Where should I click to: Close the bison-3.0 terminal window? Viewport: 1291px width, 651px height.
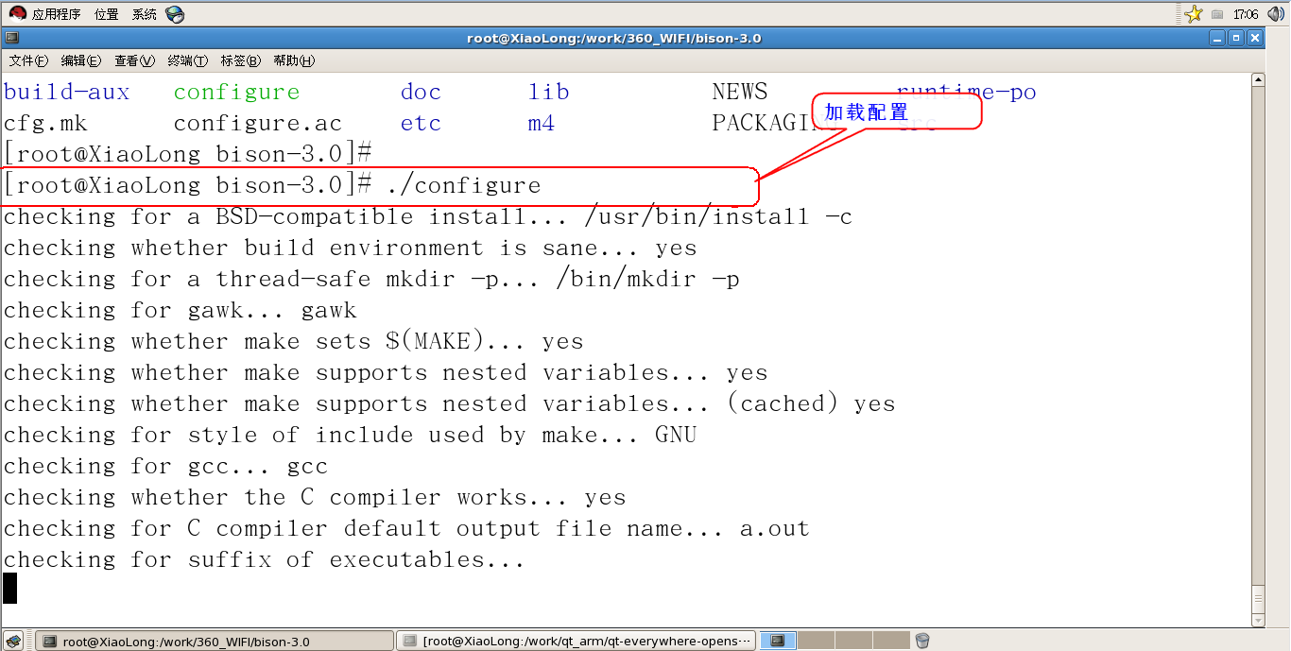click(1254, 39)
